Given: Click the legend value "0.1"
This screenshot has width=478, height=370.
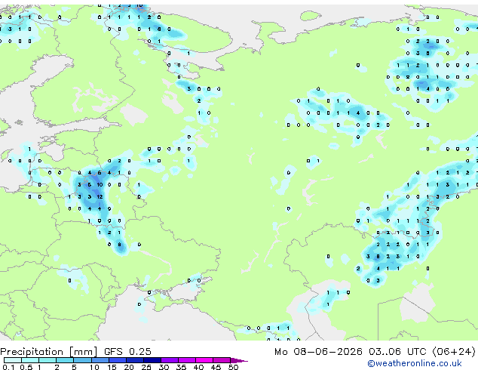Looking at the screenshot, I should [8, 367].
